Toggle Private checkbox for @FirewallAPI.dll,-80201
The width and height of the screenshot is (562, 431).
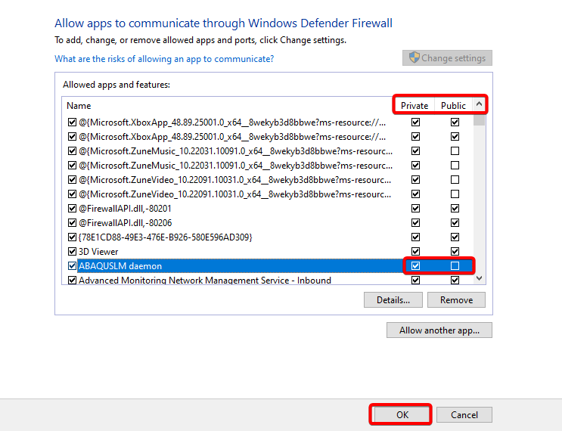(x=415, y=209)
